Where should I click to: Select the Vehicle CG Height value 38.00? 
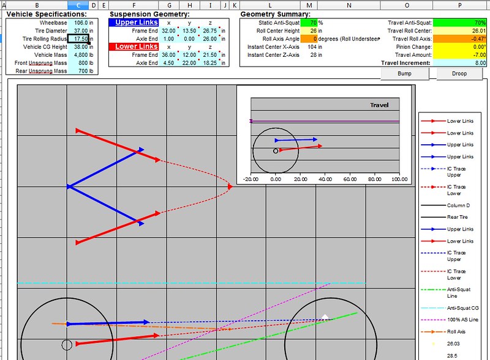(78, 47)
